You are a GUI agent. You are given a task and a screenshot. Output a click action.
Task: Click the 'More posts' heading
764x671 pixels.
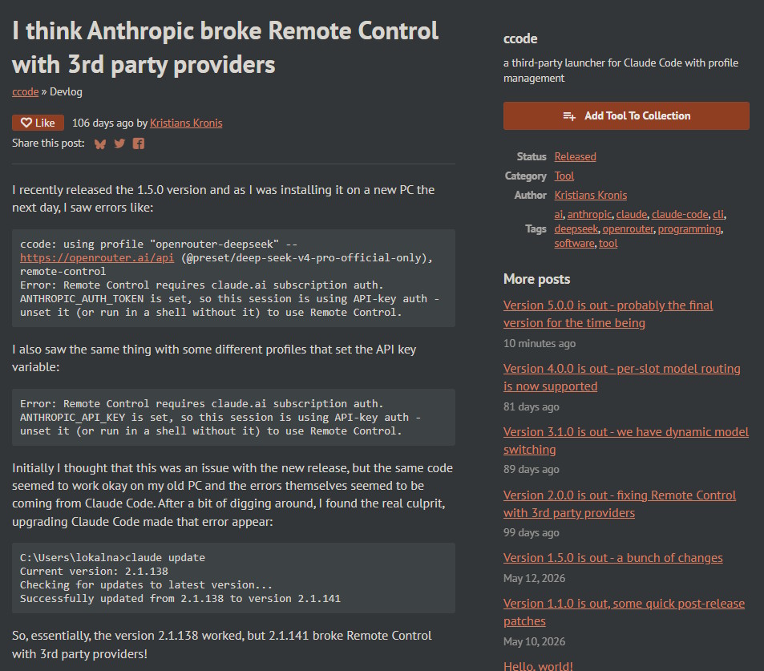536,279
